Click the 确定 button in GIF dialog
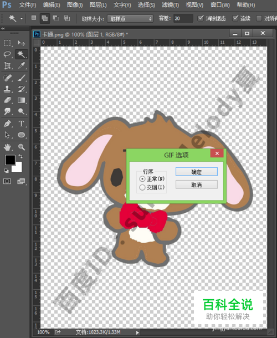The width and height of the screenshot is (277, 338). point(196,172)
